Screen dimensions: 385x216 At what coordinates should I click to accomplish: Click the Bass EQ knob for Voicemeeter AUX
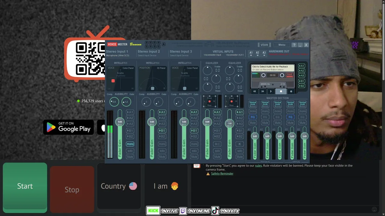point(230,87)
